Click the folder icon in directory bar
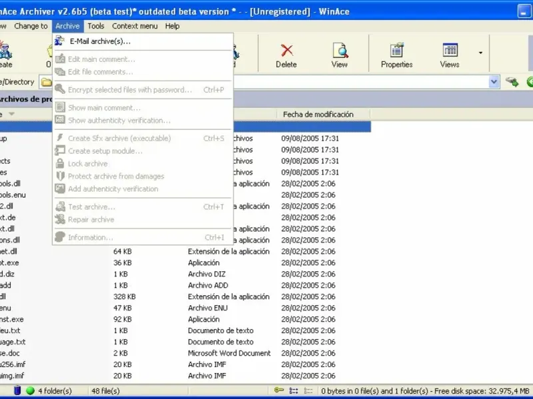Viewport: 533px width, 399px height. pos(46,82)
